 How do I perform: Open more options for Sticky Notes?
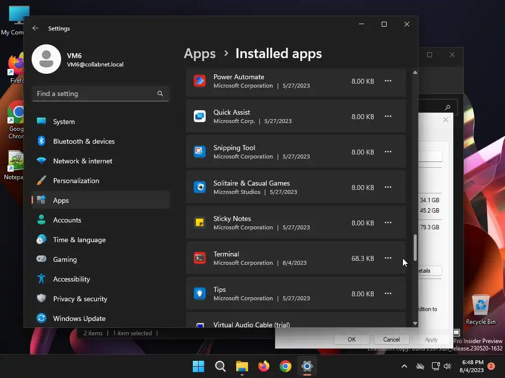point(388,222)
